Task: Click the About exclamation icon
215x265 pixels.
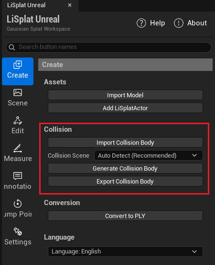Action: point(178,23)
